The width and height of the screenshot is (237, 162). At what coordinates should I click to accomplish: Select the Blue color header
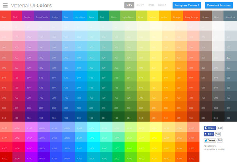pyautogui.click(x=67, y=15)
